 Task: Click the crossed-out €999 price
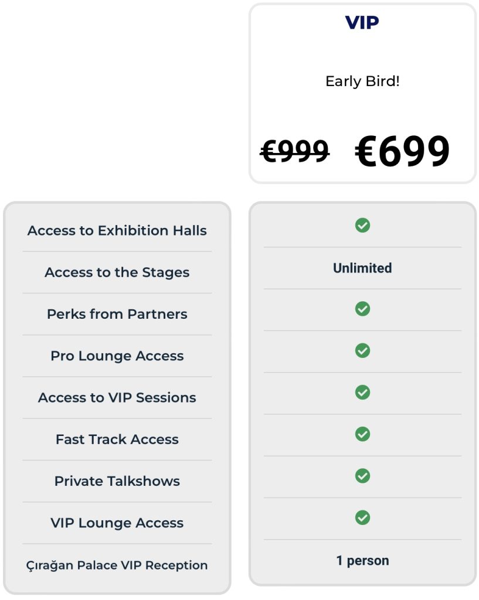point(294,151)
